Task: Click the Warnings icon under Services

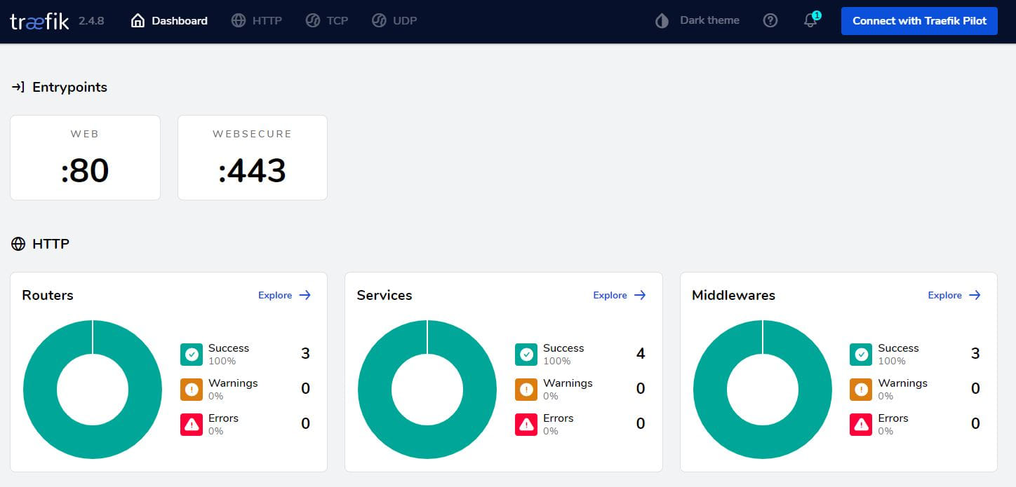Action: 526,389
